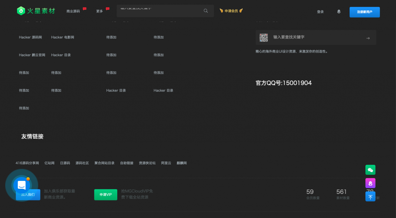Click the 注册新用户 button
Image resolution: width=396 pixels, height=218 pixels.
click(364, 12)
